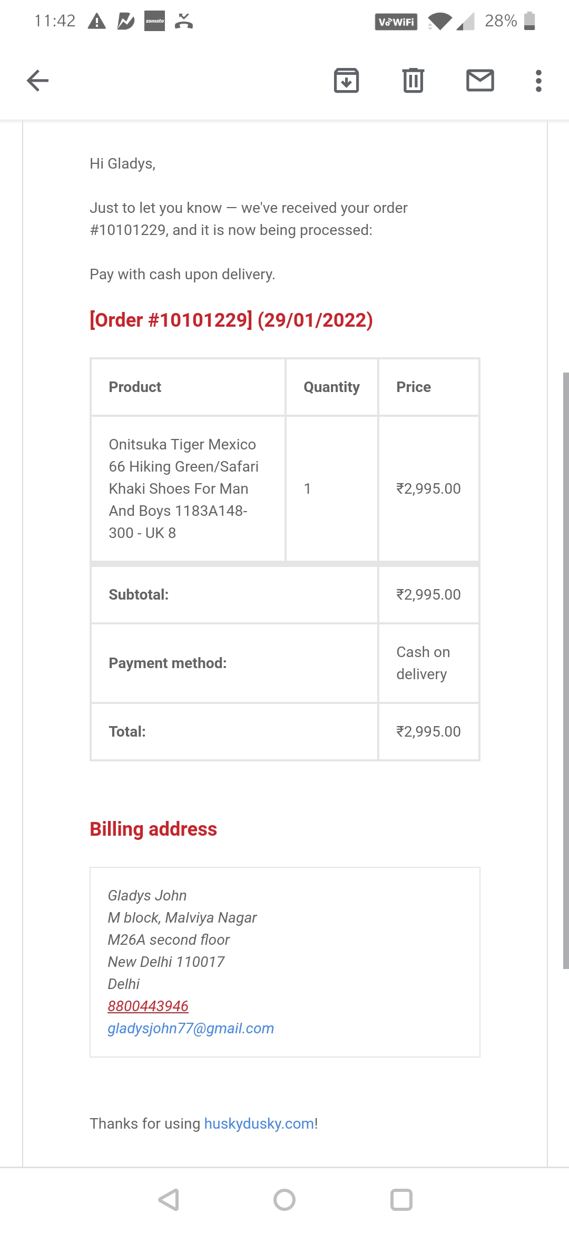Tap the back arrow icon
The image size is (569, 1233).
pos(37,81)
